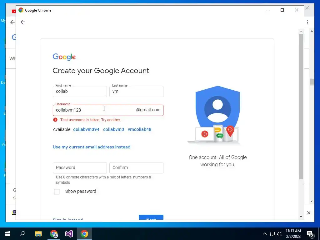This screenshot has height=240, width=320.
Task: Click the red error icon beside username message
Action: (55, 120)
